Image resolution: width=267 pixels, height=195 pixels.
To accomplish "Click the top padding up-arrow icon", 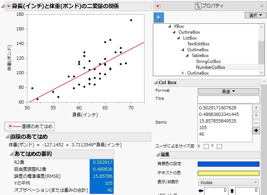I will 232,191.
